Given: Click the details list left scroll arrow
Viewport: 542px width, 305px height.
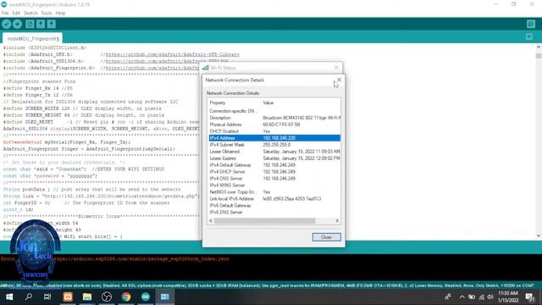Looking at the screenshot, I should point(211,220).
